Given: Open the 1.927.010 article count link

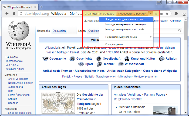Looking at the screenshot, I should tap(112, 52).
